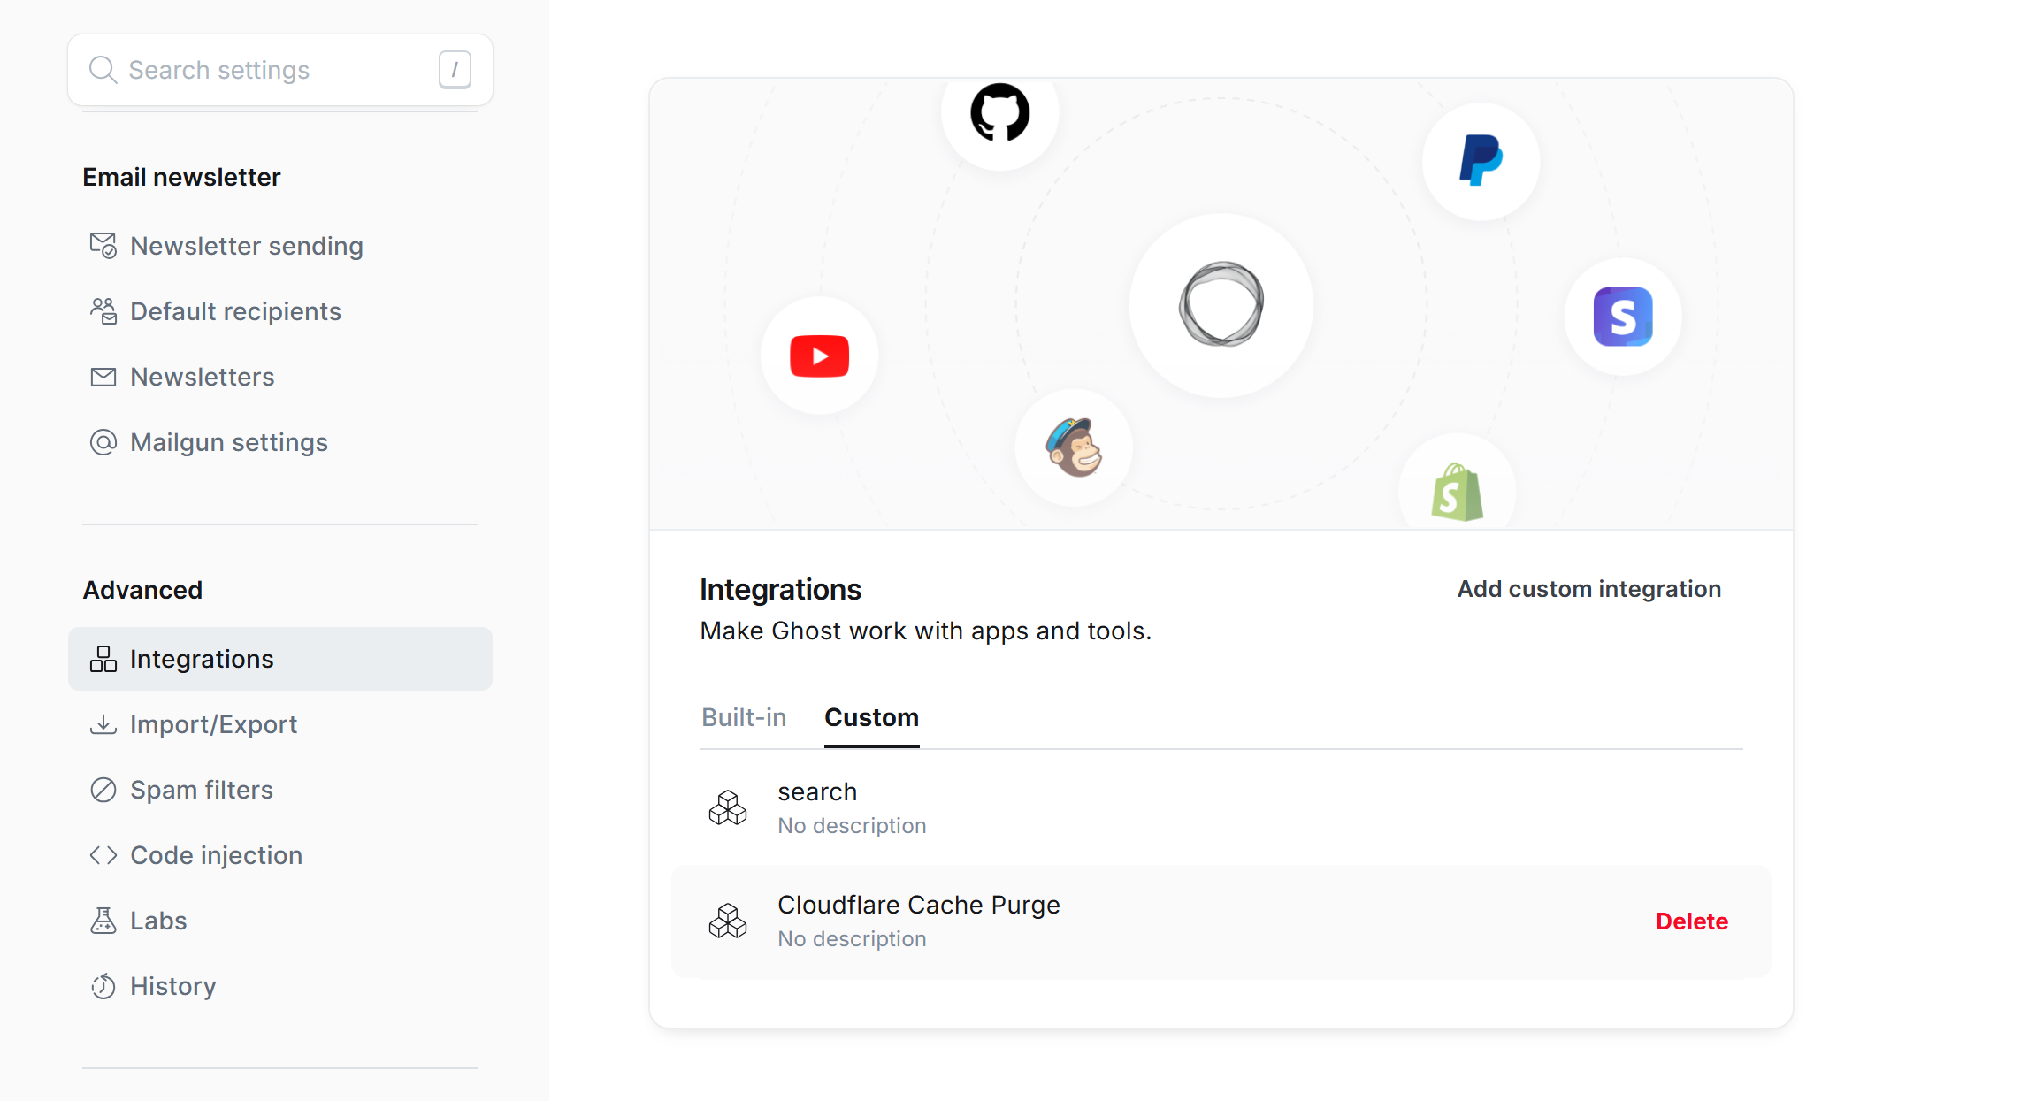Open Add custom integration
The width and height of the screenshot is (2036, 1101).
(1588, 588)
